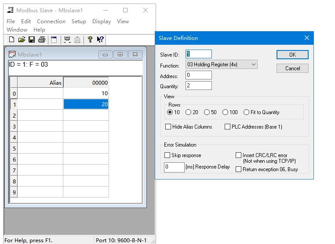The height and width of the screenshot is (244, 335).
Task: Select the 20 rows radio button
Action: [x=189, y=112]
